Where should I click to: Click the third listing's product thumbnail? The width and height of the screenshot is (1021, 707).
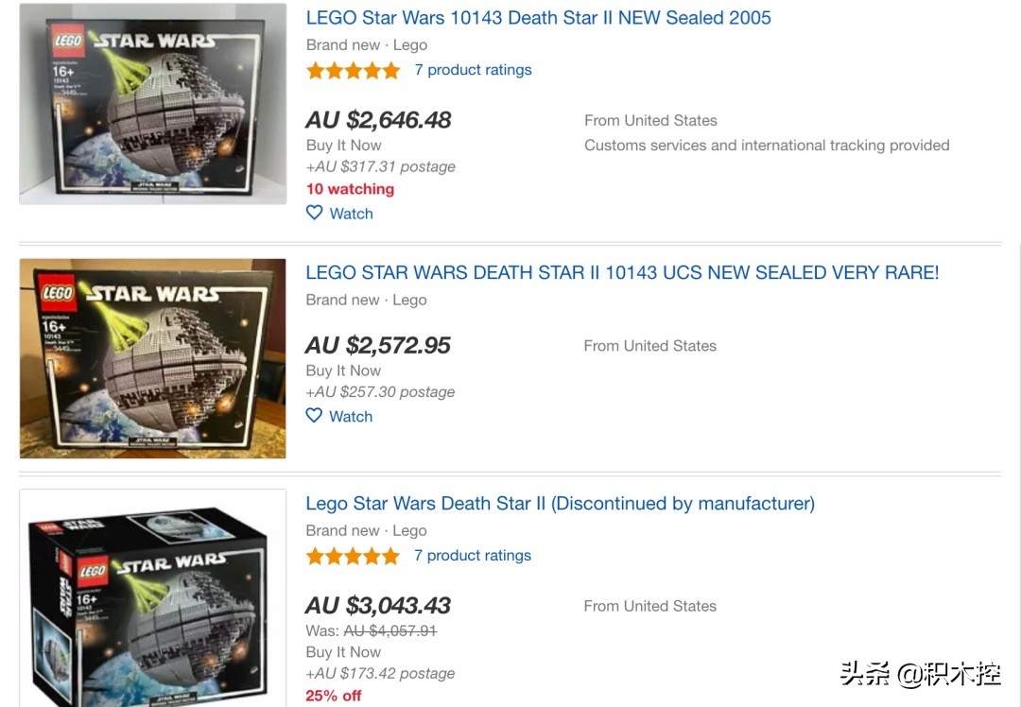(x=153, y=599)
